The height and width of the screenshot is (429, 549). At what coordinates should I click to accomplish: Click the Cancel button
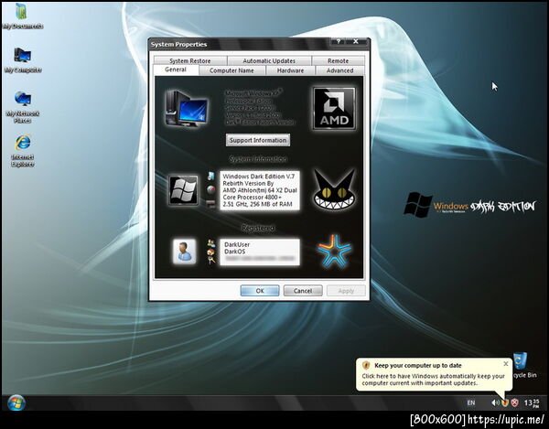click(x=303, y=291)
